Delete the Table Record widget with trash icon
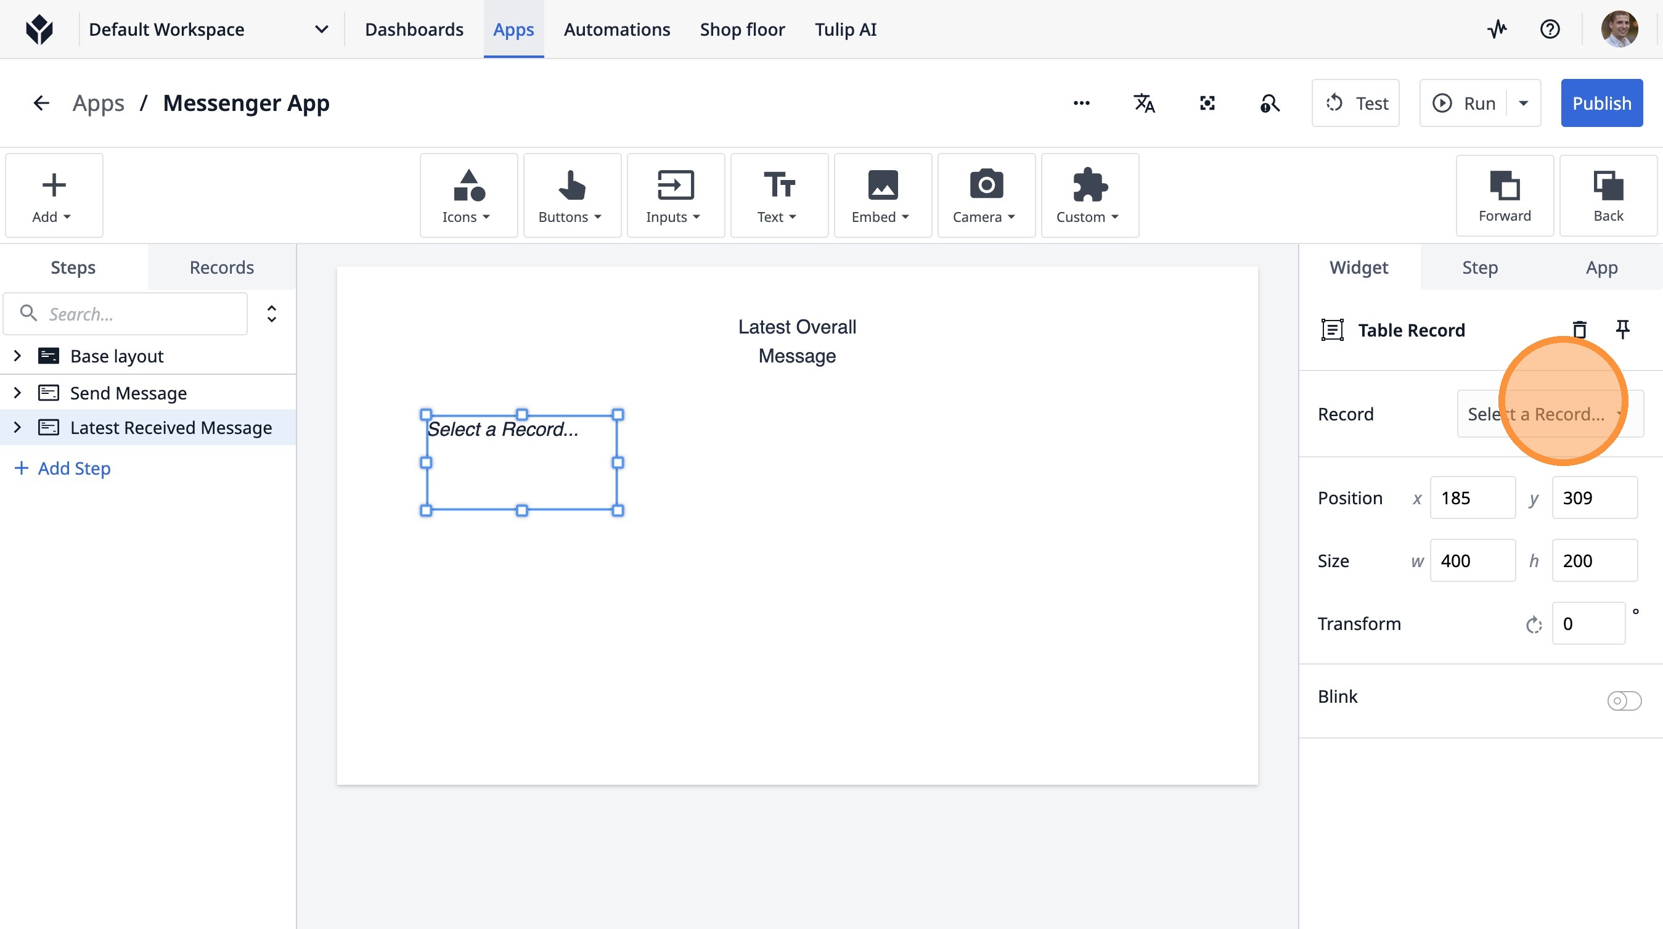The image size is (1663, 929). coord(1579,330)
